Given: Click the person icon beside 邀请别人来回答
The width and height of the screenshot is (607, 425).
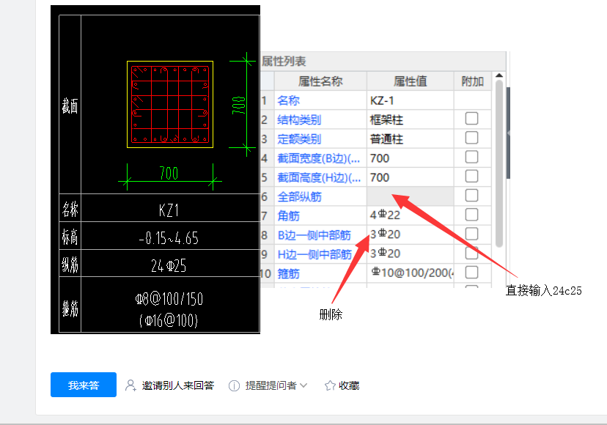Looking at the screenshot, I should point(130,385).
